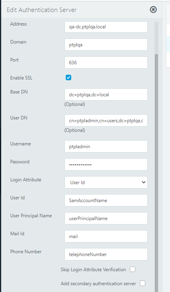Enable Skip Login Attribute Verification
The image size is (170, 292).
[133, 269]
